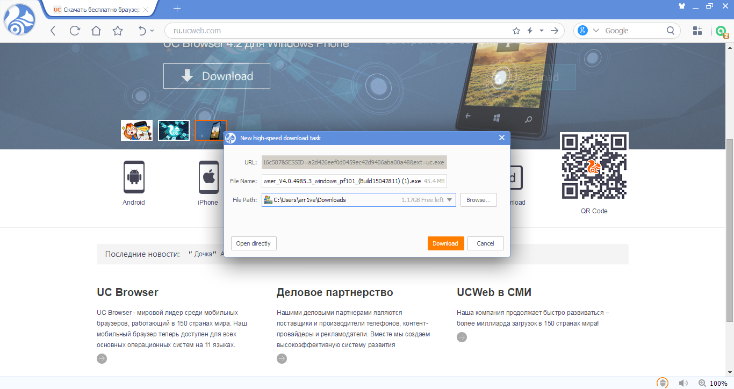This screenshot has width=734, height=389.
Task: Go back using the back arrow
Action: point(53,31)
